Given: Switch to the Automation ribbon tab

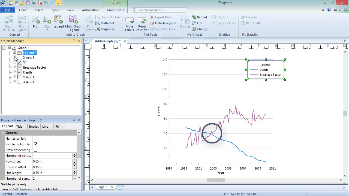Looking at the screenshot, I should click(x=90, y=10).
